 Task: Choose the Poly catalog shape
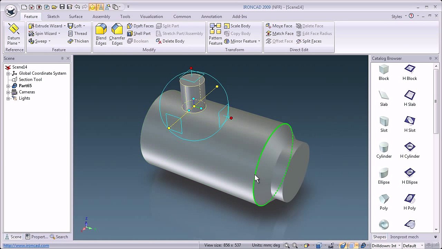pos(384,202)
